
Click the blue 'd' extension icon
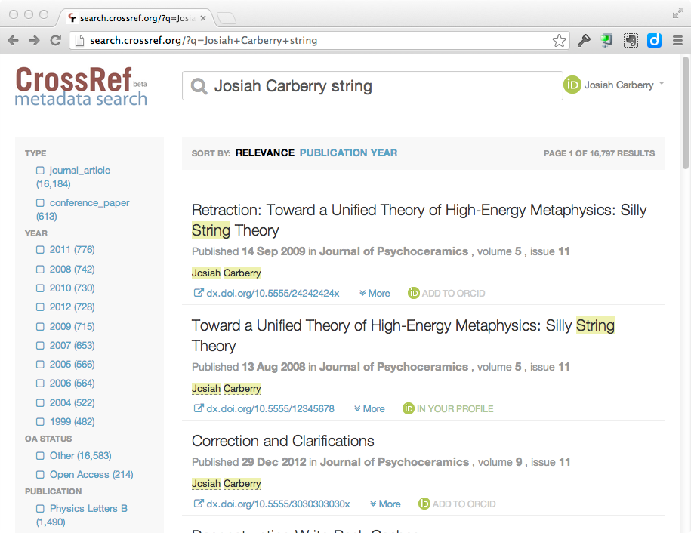[x=654, y=41]
